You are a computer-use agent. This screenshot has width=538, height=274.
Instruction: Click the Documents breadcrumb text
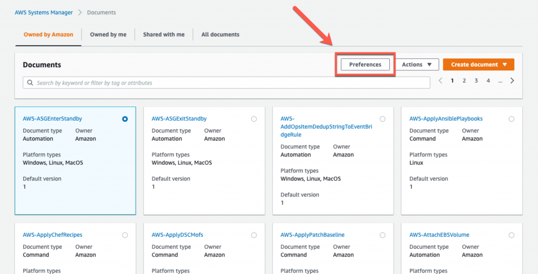coord(101,13)
